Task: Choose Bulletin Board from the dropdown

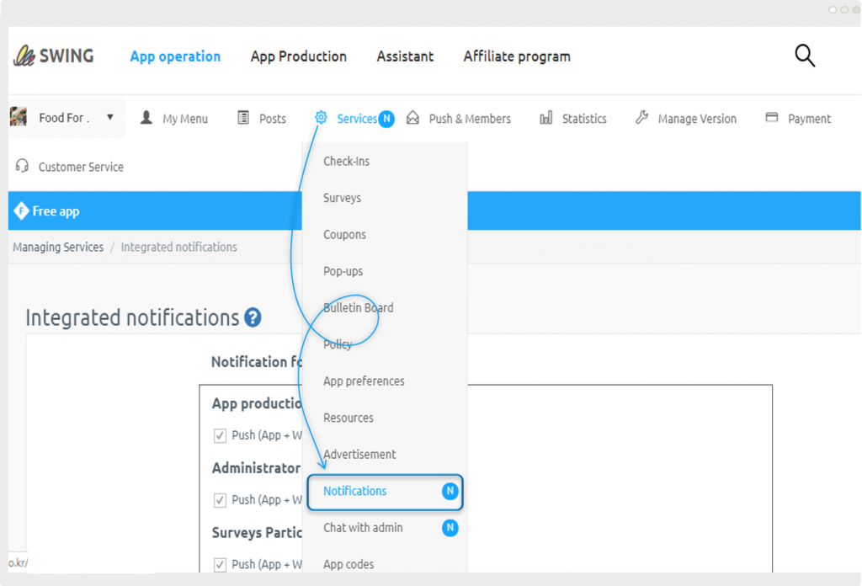Action: coord(358,308)
